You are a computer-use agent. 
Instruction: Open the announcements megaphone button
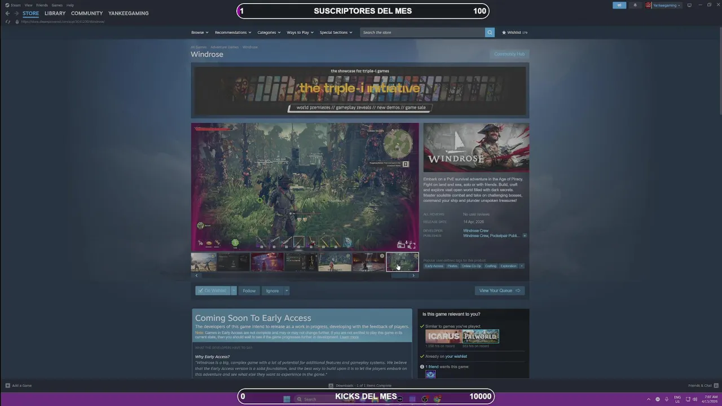tap(619, 5)
